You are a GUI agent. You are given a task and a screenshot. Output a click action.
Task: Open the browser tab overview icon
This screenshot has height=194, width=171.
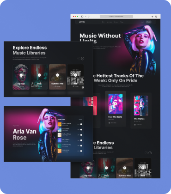point(156,17)
